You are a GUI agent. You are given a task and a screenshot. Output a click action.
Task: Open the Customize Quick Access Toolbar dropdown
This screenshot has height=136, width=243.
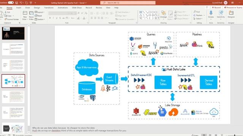(35, 3)
